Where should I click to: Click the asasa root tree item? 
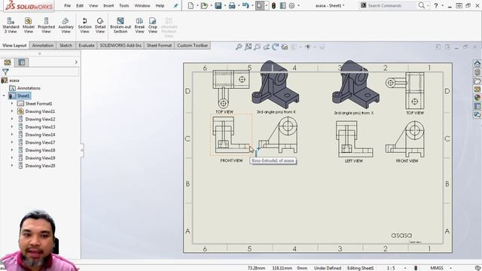14,81
